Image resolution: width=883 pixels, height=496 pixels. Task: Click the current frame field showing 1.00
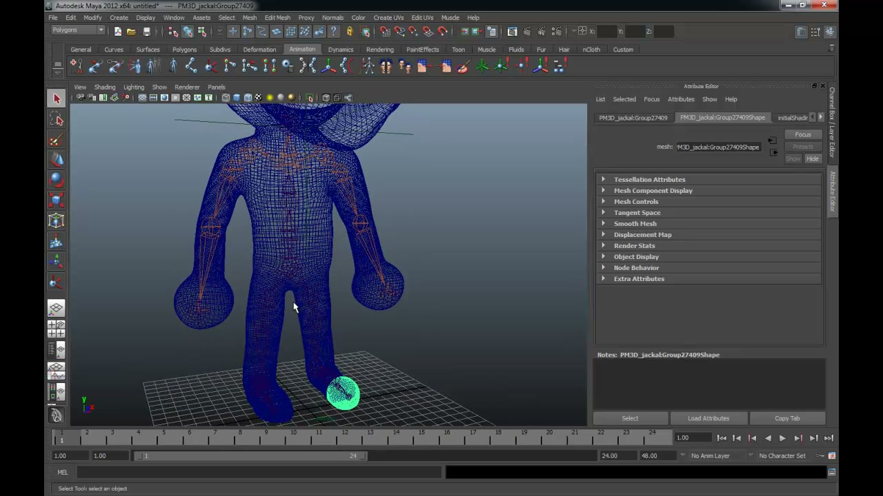point(693,437)
